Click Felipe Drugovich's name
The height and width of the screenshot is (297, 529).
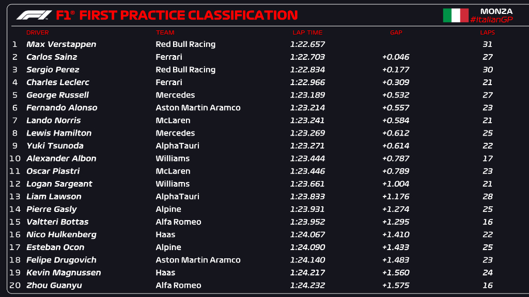tap(61, 260)
